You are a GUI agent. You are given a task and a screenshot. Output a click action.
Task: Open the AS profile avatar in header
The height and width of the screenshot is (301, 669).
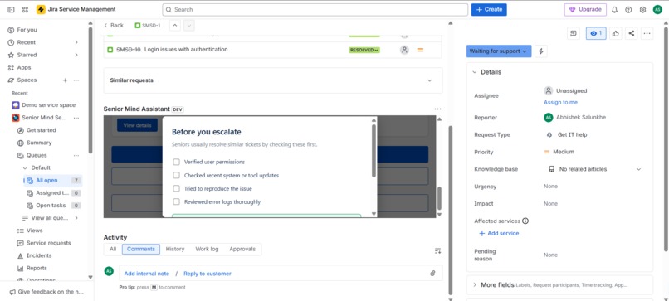(657, 10)
